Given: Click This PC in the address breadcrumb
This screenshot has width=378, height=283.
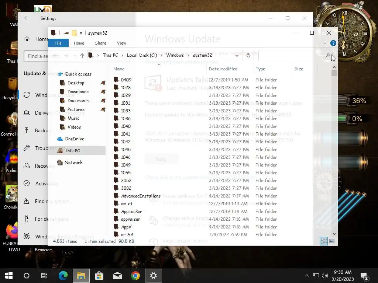Looking at the screenshot, I should point(110,55).
